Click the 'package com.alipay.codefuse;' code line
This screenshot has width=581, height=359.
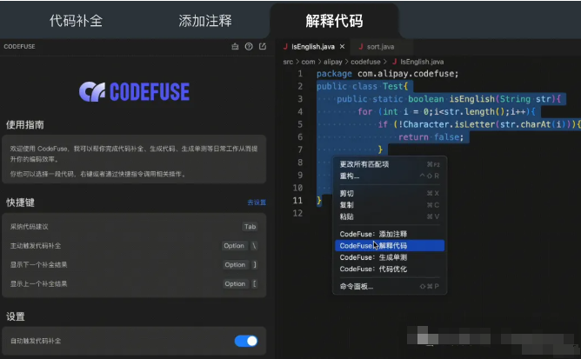388,74
